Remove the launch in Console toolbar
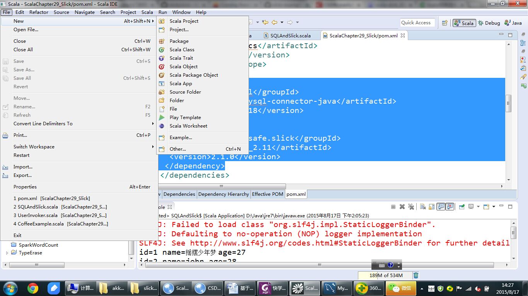This screenshot has height=296, width=528. coord(402,207)
